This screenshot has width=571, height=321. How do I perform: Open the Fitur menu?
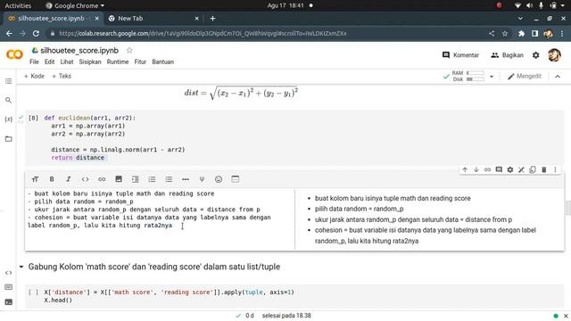tap(140, 62)
